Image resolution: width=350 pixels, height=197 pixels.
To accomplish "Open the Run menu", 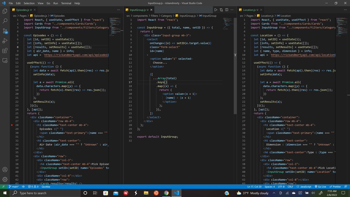I will [55, 3].
